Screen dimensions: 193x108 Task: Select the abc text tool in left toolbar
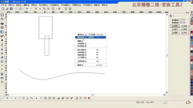coord(2,23)
